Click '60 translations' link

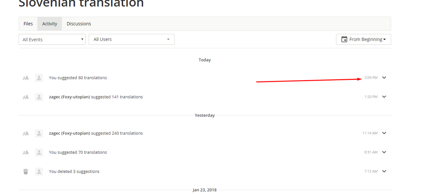[93, 78]
